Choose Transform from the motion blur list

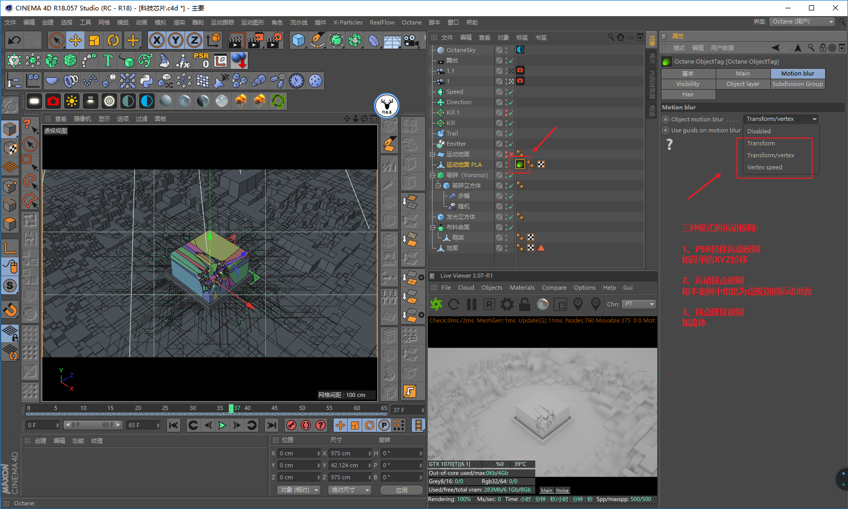[761, 143]
